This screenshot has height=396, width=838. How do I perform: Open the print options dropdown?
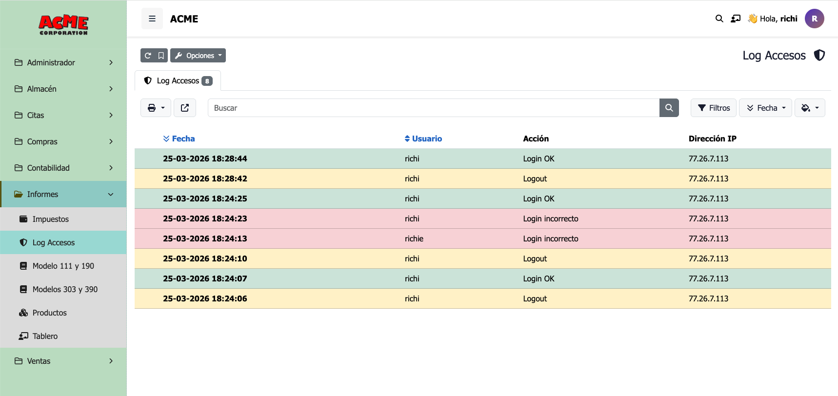[x=156, y=108]
